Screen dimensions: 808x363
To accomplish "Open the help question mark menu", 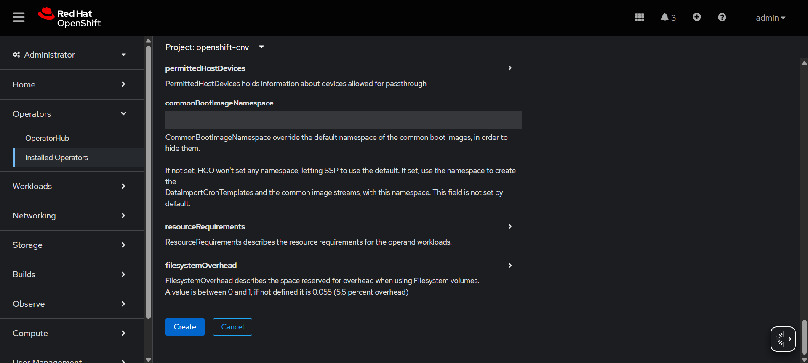I will point(722,18).
